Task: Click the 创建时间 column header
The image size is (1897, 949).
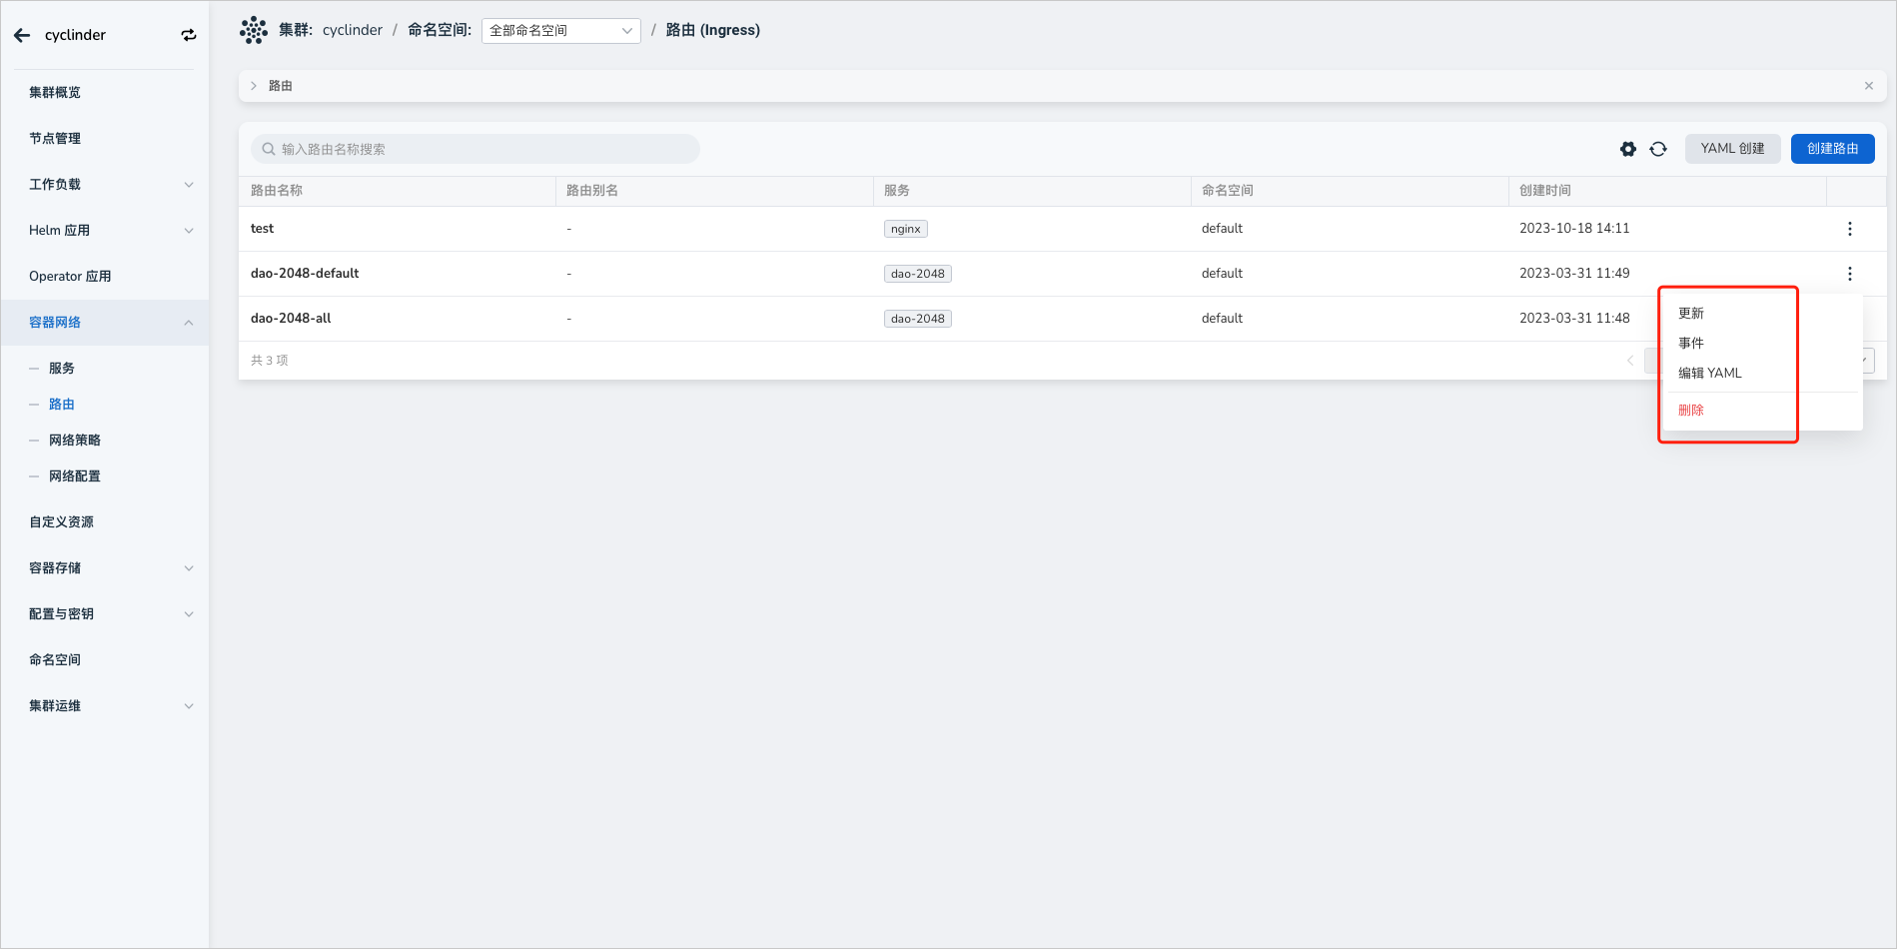Action: click(x=1545, y=191)
